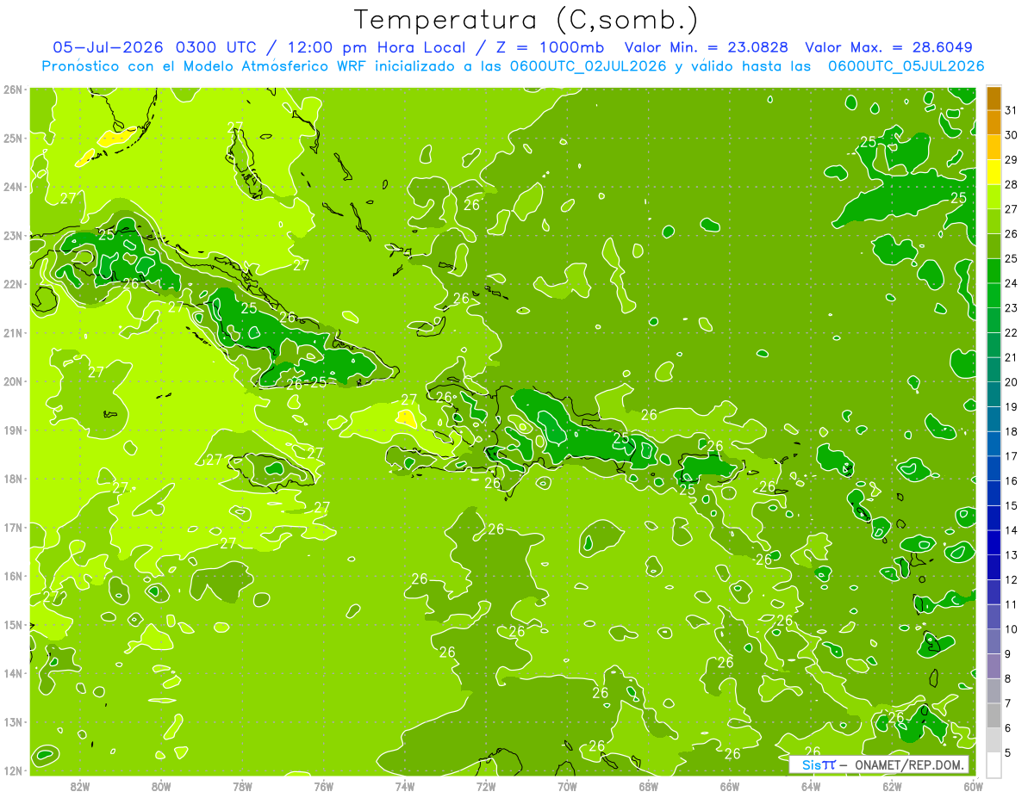The width and height of the screenshot is (1034, 798).
Task: Click the "12" label on the colorbar
Action: click(x=1011, y=579)
